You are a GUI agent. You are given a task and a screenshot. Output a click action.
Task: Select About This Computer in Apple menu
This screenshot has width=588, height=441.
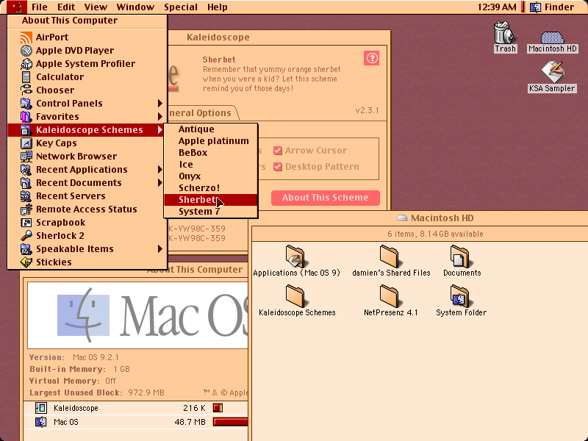click(x=87, y=21)
